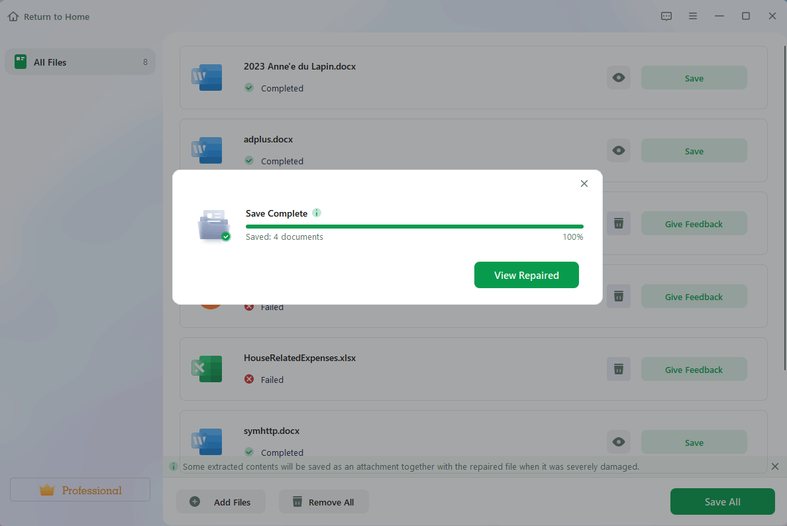Open the hamburger menu in the title bar
Viewport: 787px width, 526px height.
coord(693,16)
